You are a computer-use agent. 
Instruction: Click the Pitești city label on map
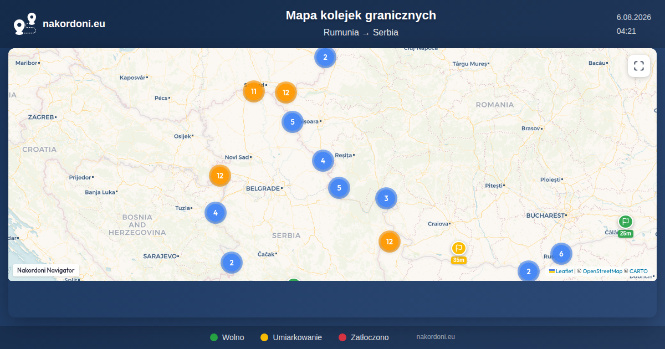click(493, 185)
